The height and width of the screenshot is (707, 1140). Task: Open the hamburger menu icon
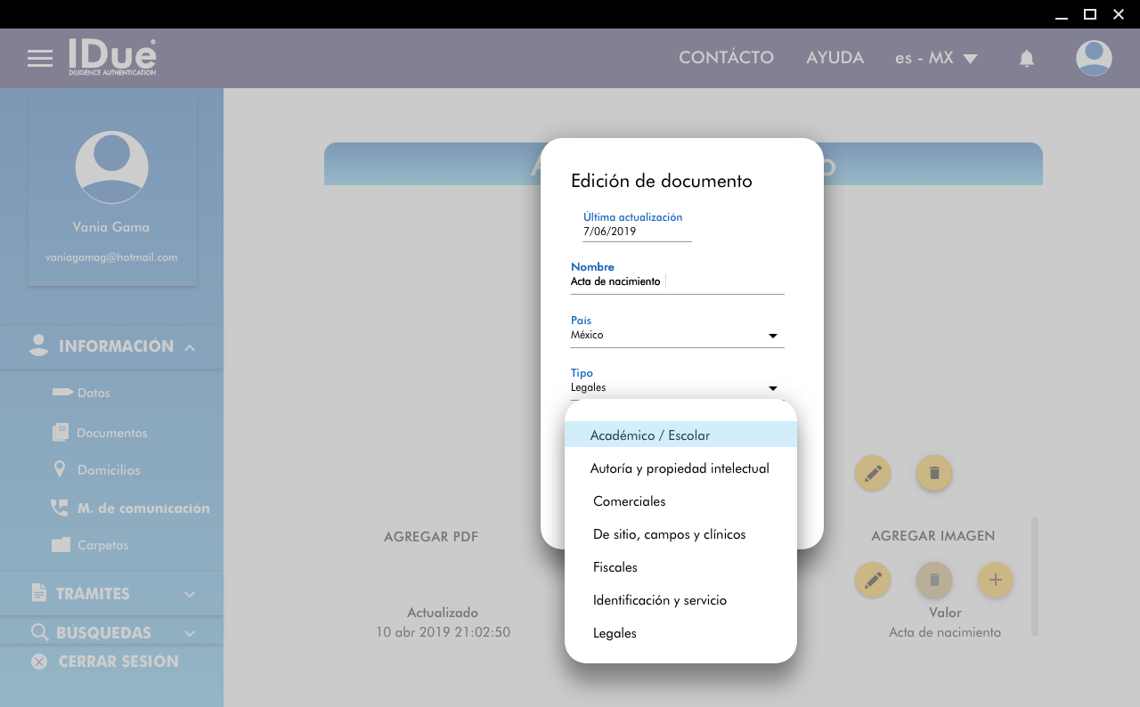40,59
